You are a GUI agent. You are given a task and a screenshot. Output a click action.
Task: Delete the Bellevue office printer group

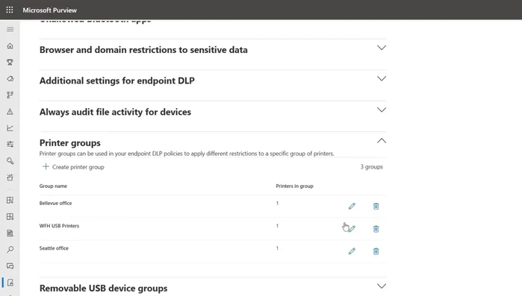pos(376,207)
